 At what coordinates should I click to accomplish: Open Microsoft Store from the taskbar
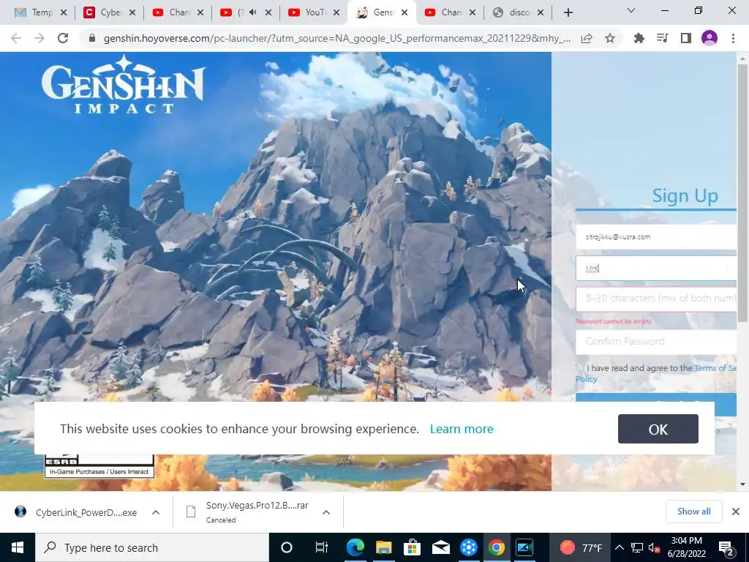tap(412, 547)
